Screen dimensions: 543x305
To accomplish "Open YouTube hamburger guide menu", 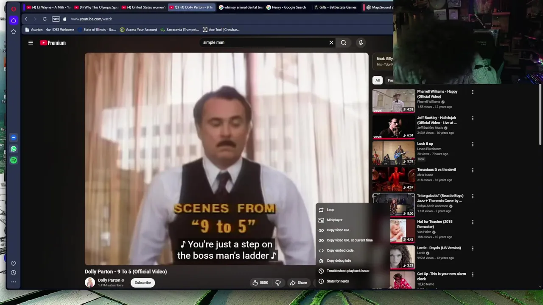I will pyautogui.click(x=31, y=42).
